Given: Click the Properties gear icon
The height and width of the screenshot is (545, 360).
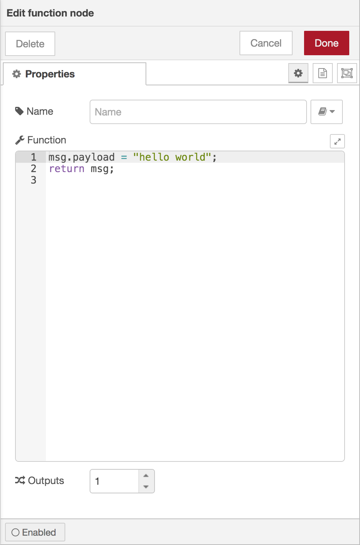Looking at the screenshot, I should 16,74.
